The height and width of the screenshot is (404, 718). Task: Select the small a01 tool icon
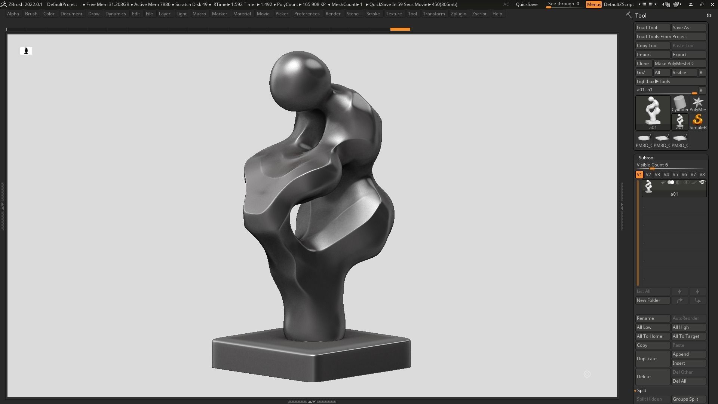(679, 122)
